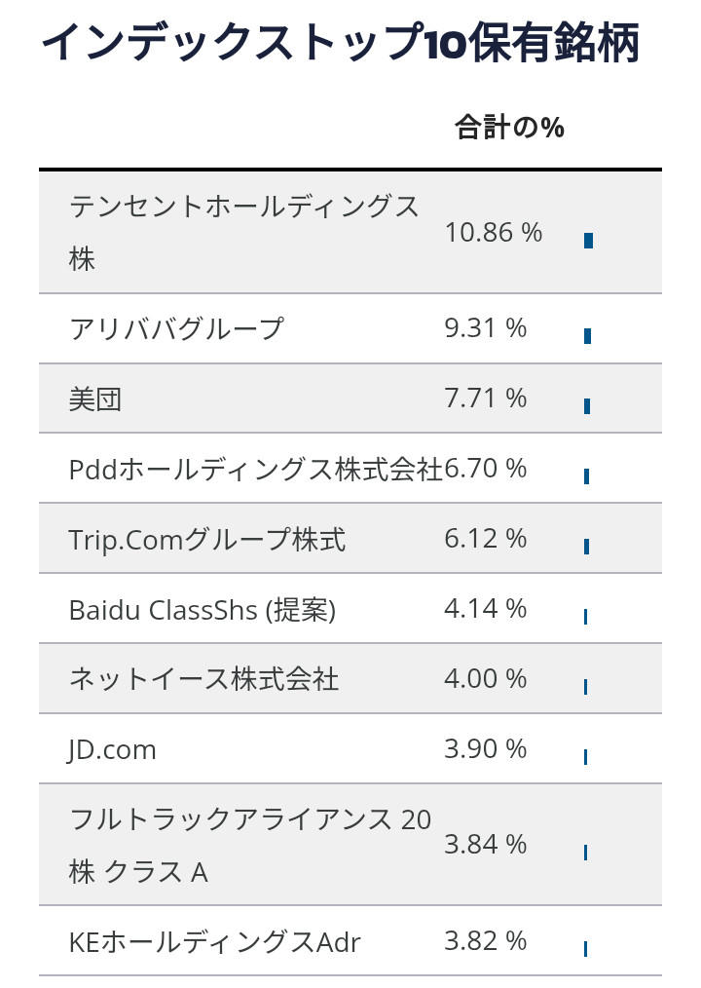Click the 4.14 % percentage value

coord(486,609)
